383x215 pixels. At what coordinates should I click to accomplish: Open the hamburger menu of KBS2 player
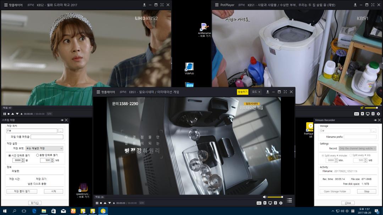(5, 5)
